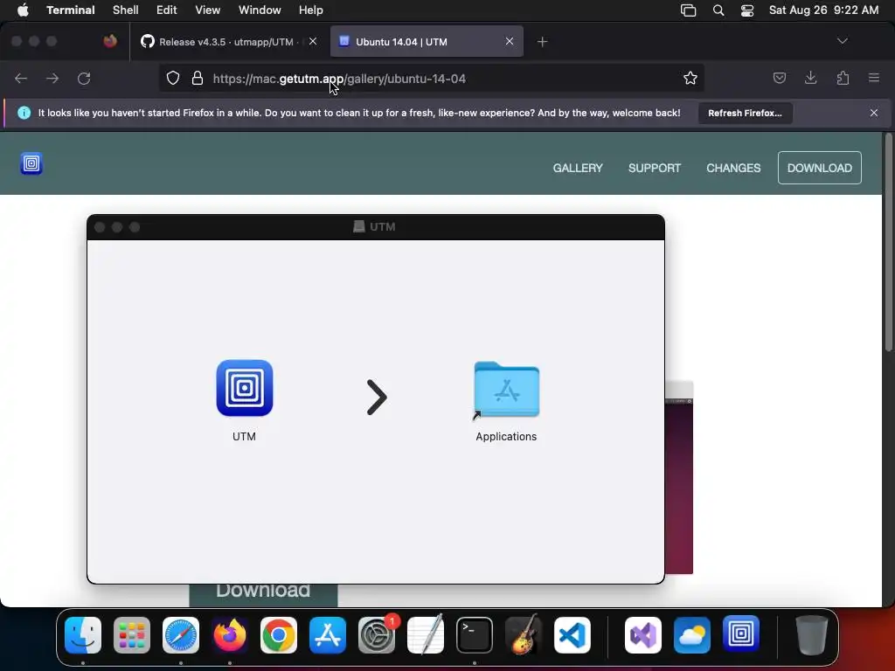Open TextEdit from the Dock
This screenshot has height=671, width=895.
(x=426, y=635)
